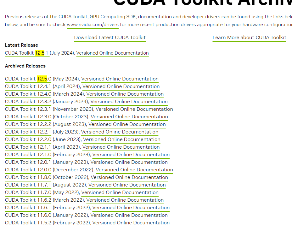Open Versioned Online Documentation for 12.2.0
The height and width of the screenshot is (225, 292).
tap(122, 139)
